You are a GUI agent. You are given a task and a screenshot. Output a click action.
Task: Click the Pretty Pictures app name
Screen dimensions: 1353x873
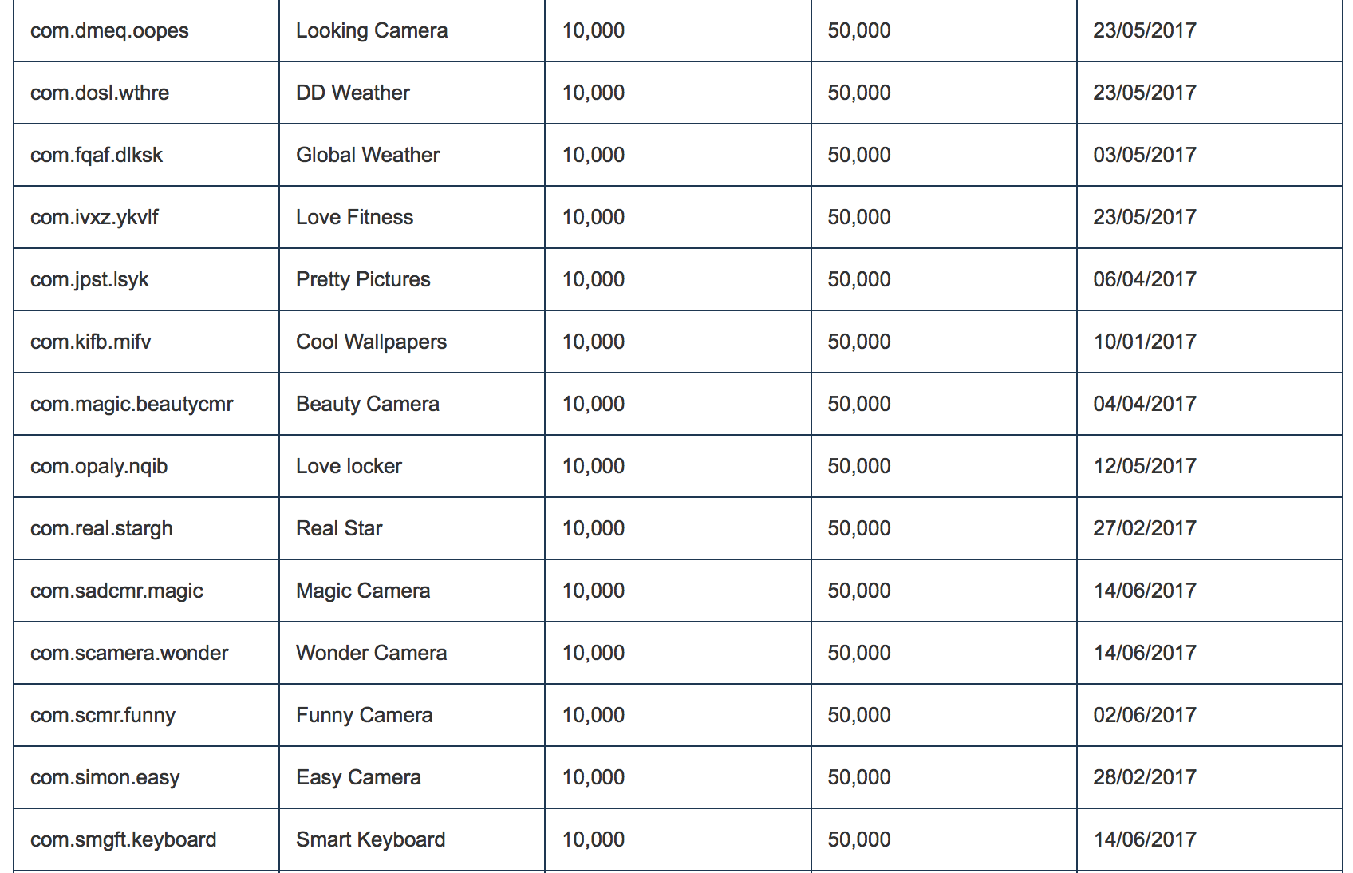362,280
